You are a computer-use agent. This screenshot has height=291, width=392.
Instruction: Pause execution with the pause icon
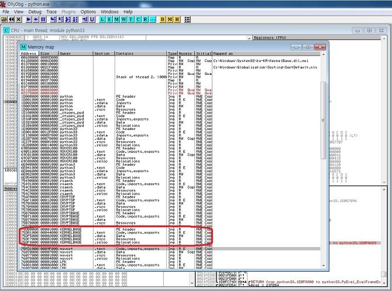[x=43, y=19]
